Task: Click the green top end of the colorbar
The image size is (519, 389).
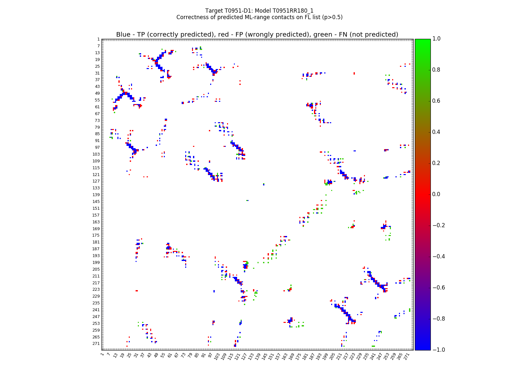Action: [422, 41]
